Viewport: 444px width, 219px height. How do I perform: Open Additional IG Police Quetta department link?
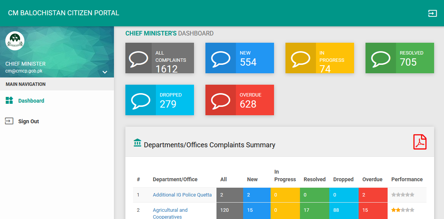point(182,195)
